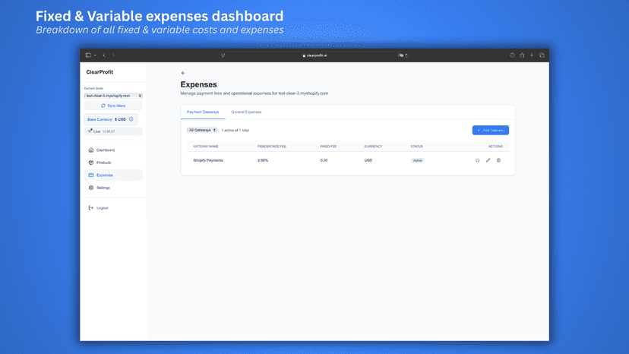Click the Fixed Fee column header
This screenshot has width=629, height=354.
(328, 147)
